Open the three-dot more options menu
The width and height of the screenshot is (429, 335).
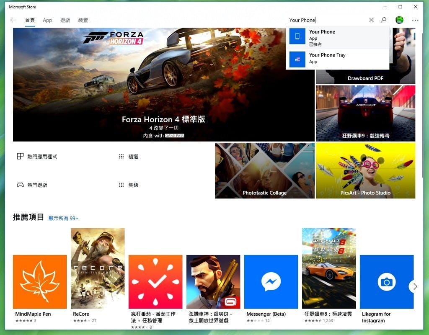tap(415, 20)
